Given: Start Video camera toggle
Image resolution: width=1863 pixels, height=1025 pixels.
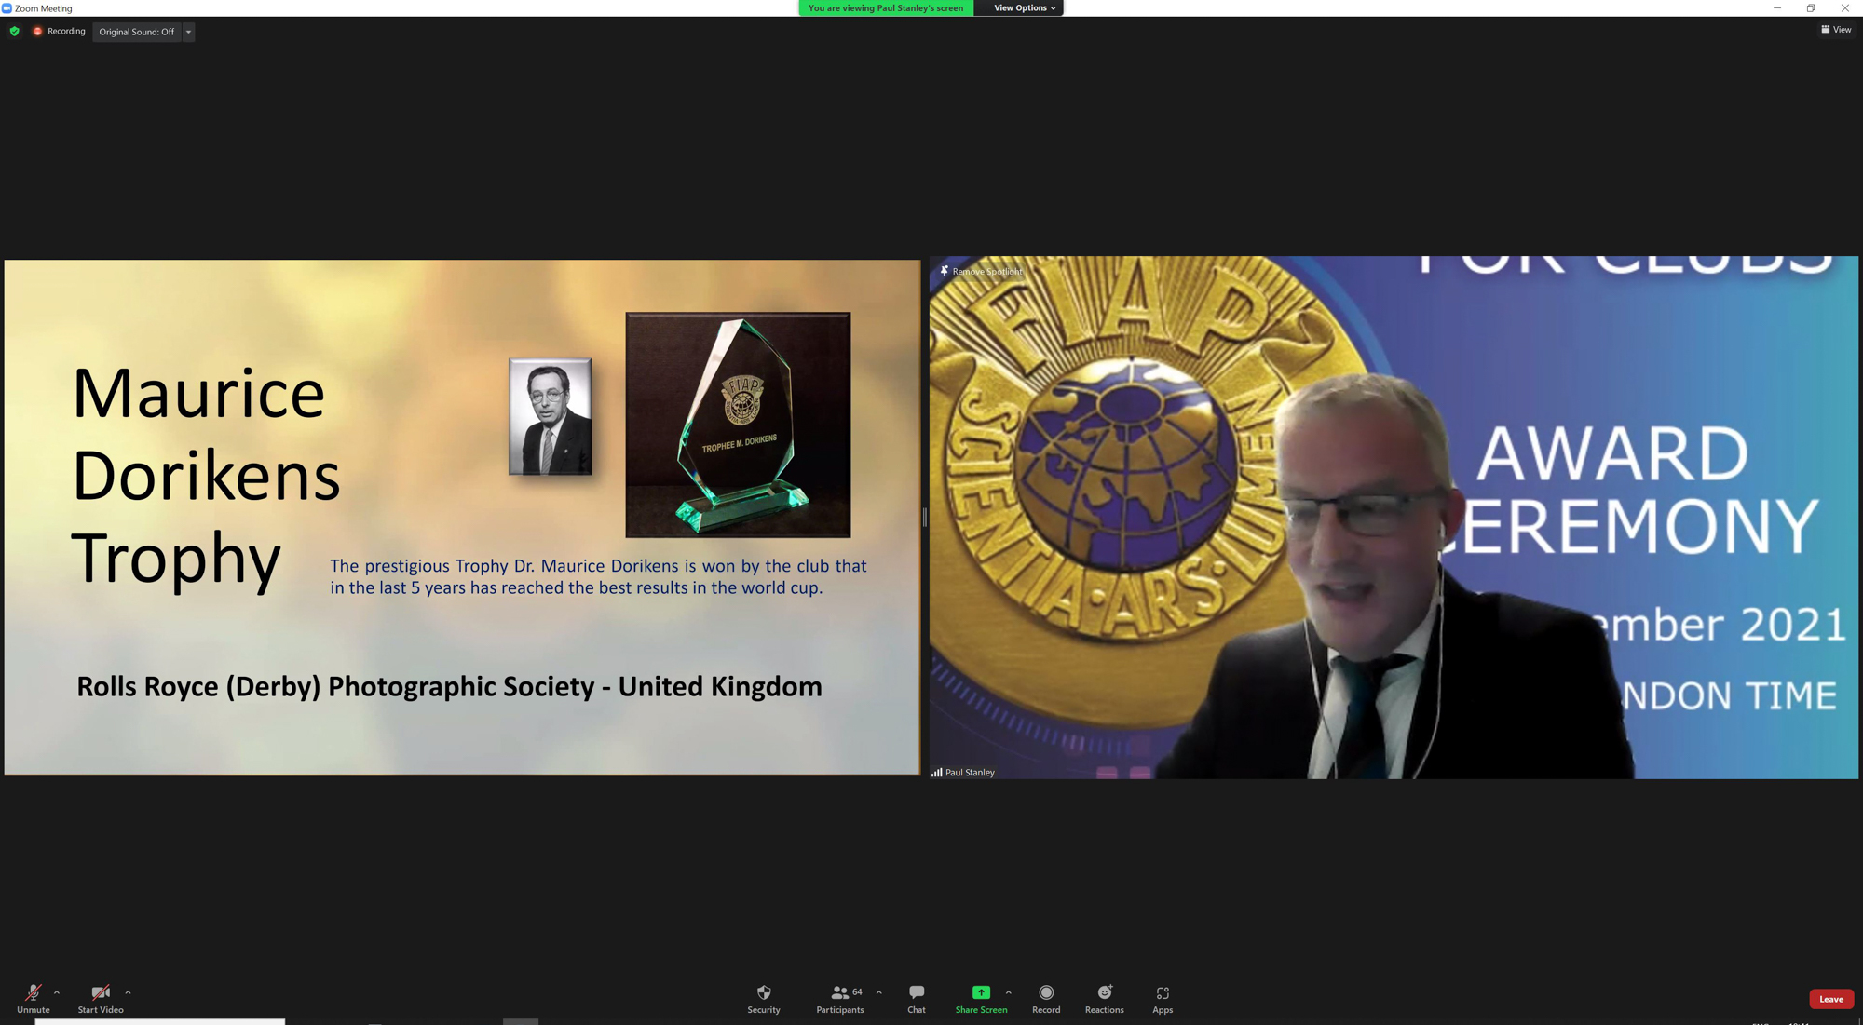Looking at the screenshot, I should (101, 999).
